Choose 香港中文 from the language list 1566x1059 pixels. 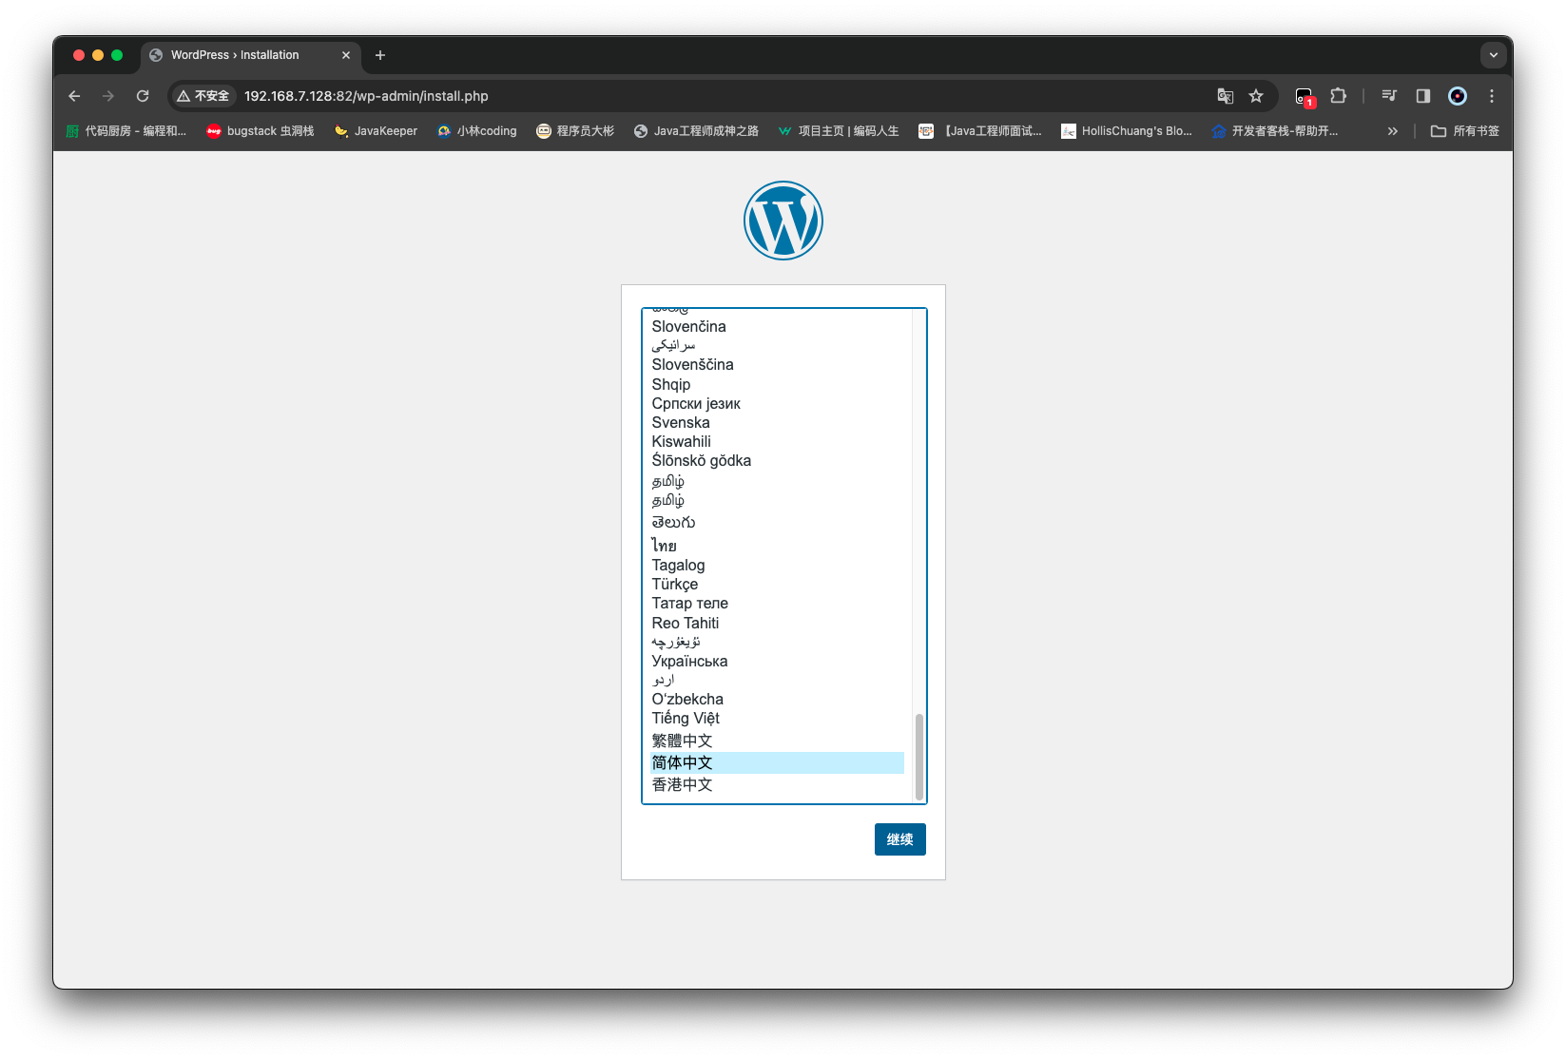[x=777, y=784]
